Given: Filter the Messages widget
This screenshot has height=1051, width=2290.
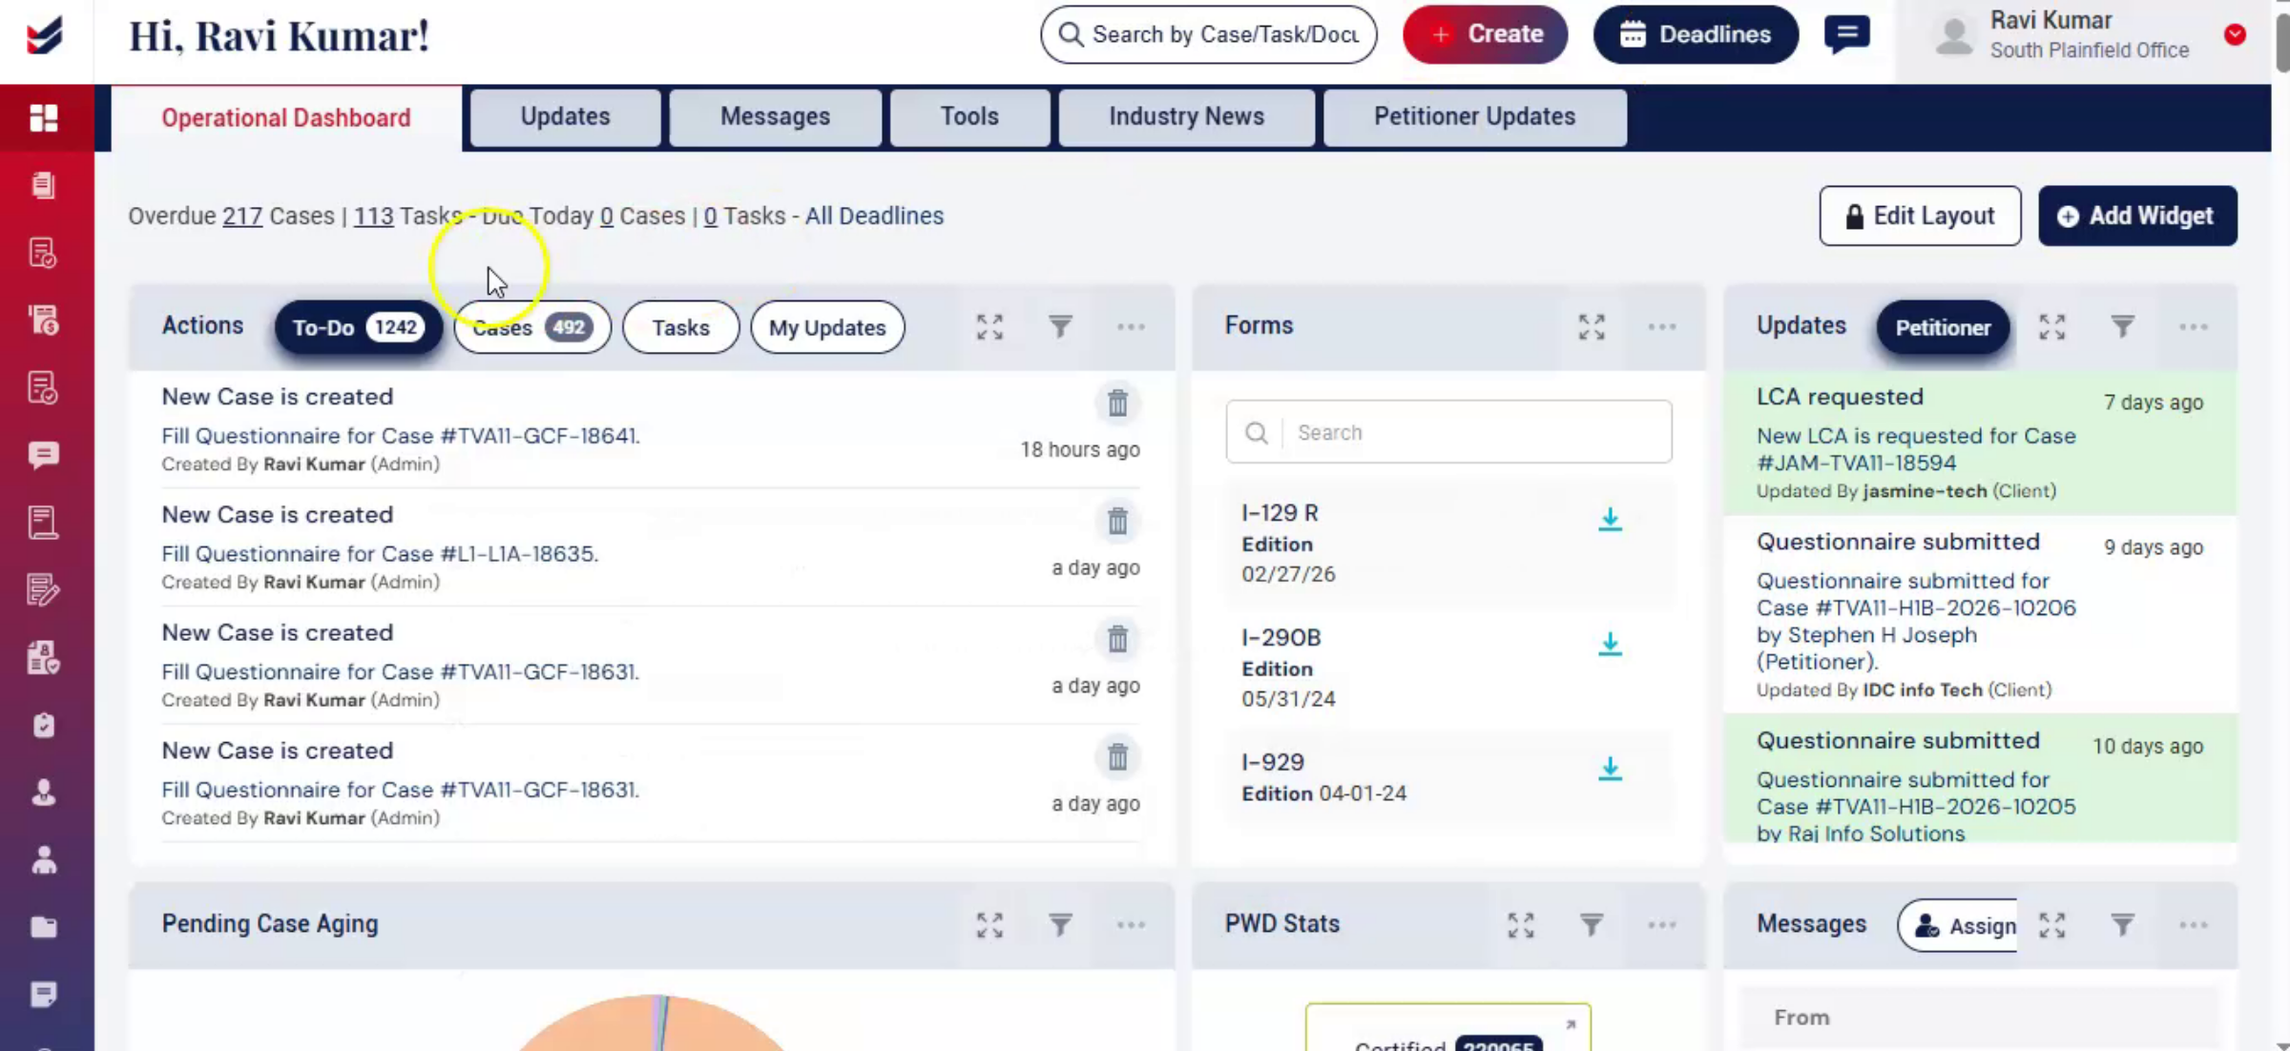Looking at the screenshot, I should pos(2123,925).
